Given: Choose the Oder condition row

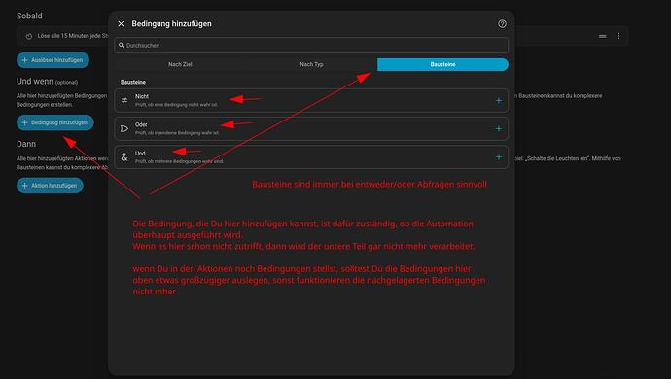Looking at the screenshot, I should 311,128.
